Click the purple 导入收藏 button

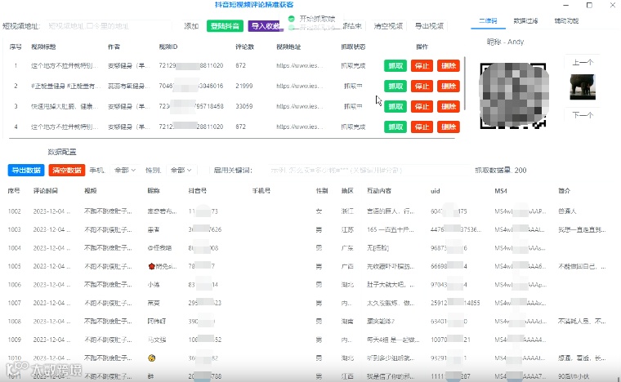click(266, 26)
